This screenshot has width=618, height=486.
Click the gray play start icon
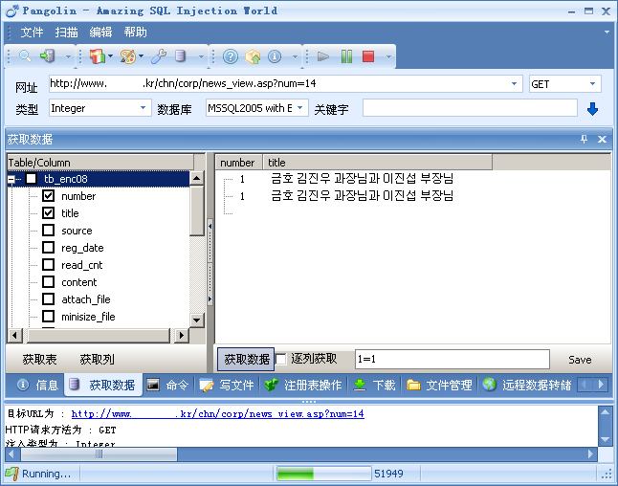[323, 56]
